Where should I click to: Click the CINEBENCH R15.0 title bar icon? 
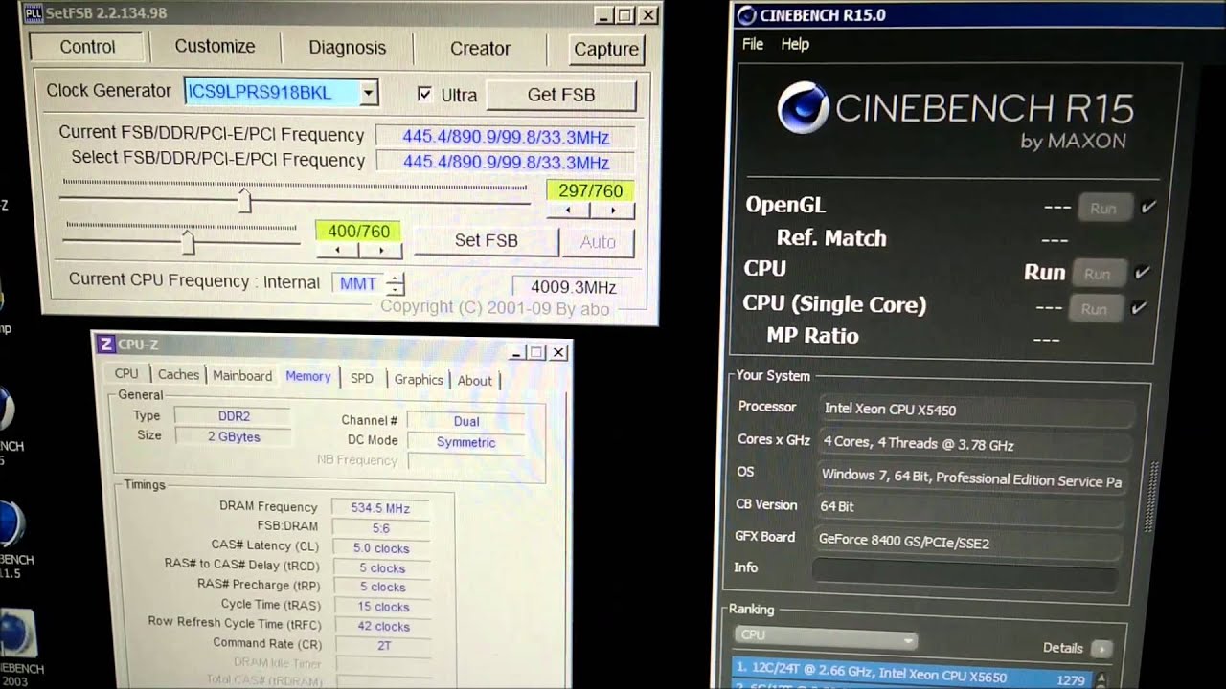point(746,14)
